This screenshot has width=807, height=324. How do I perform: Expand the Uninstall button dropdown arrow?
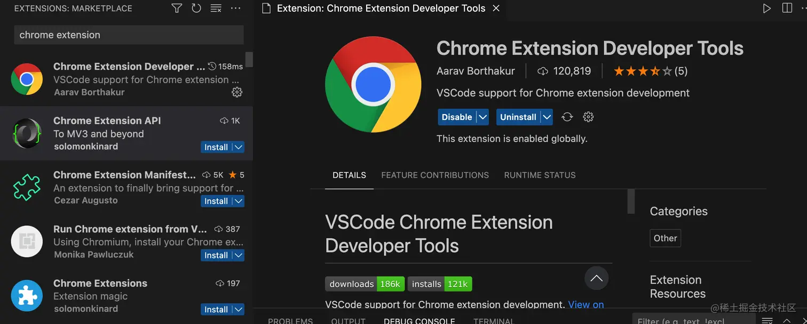click(x=546, y=117)
